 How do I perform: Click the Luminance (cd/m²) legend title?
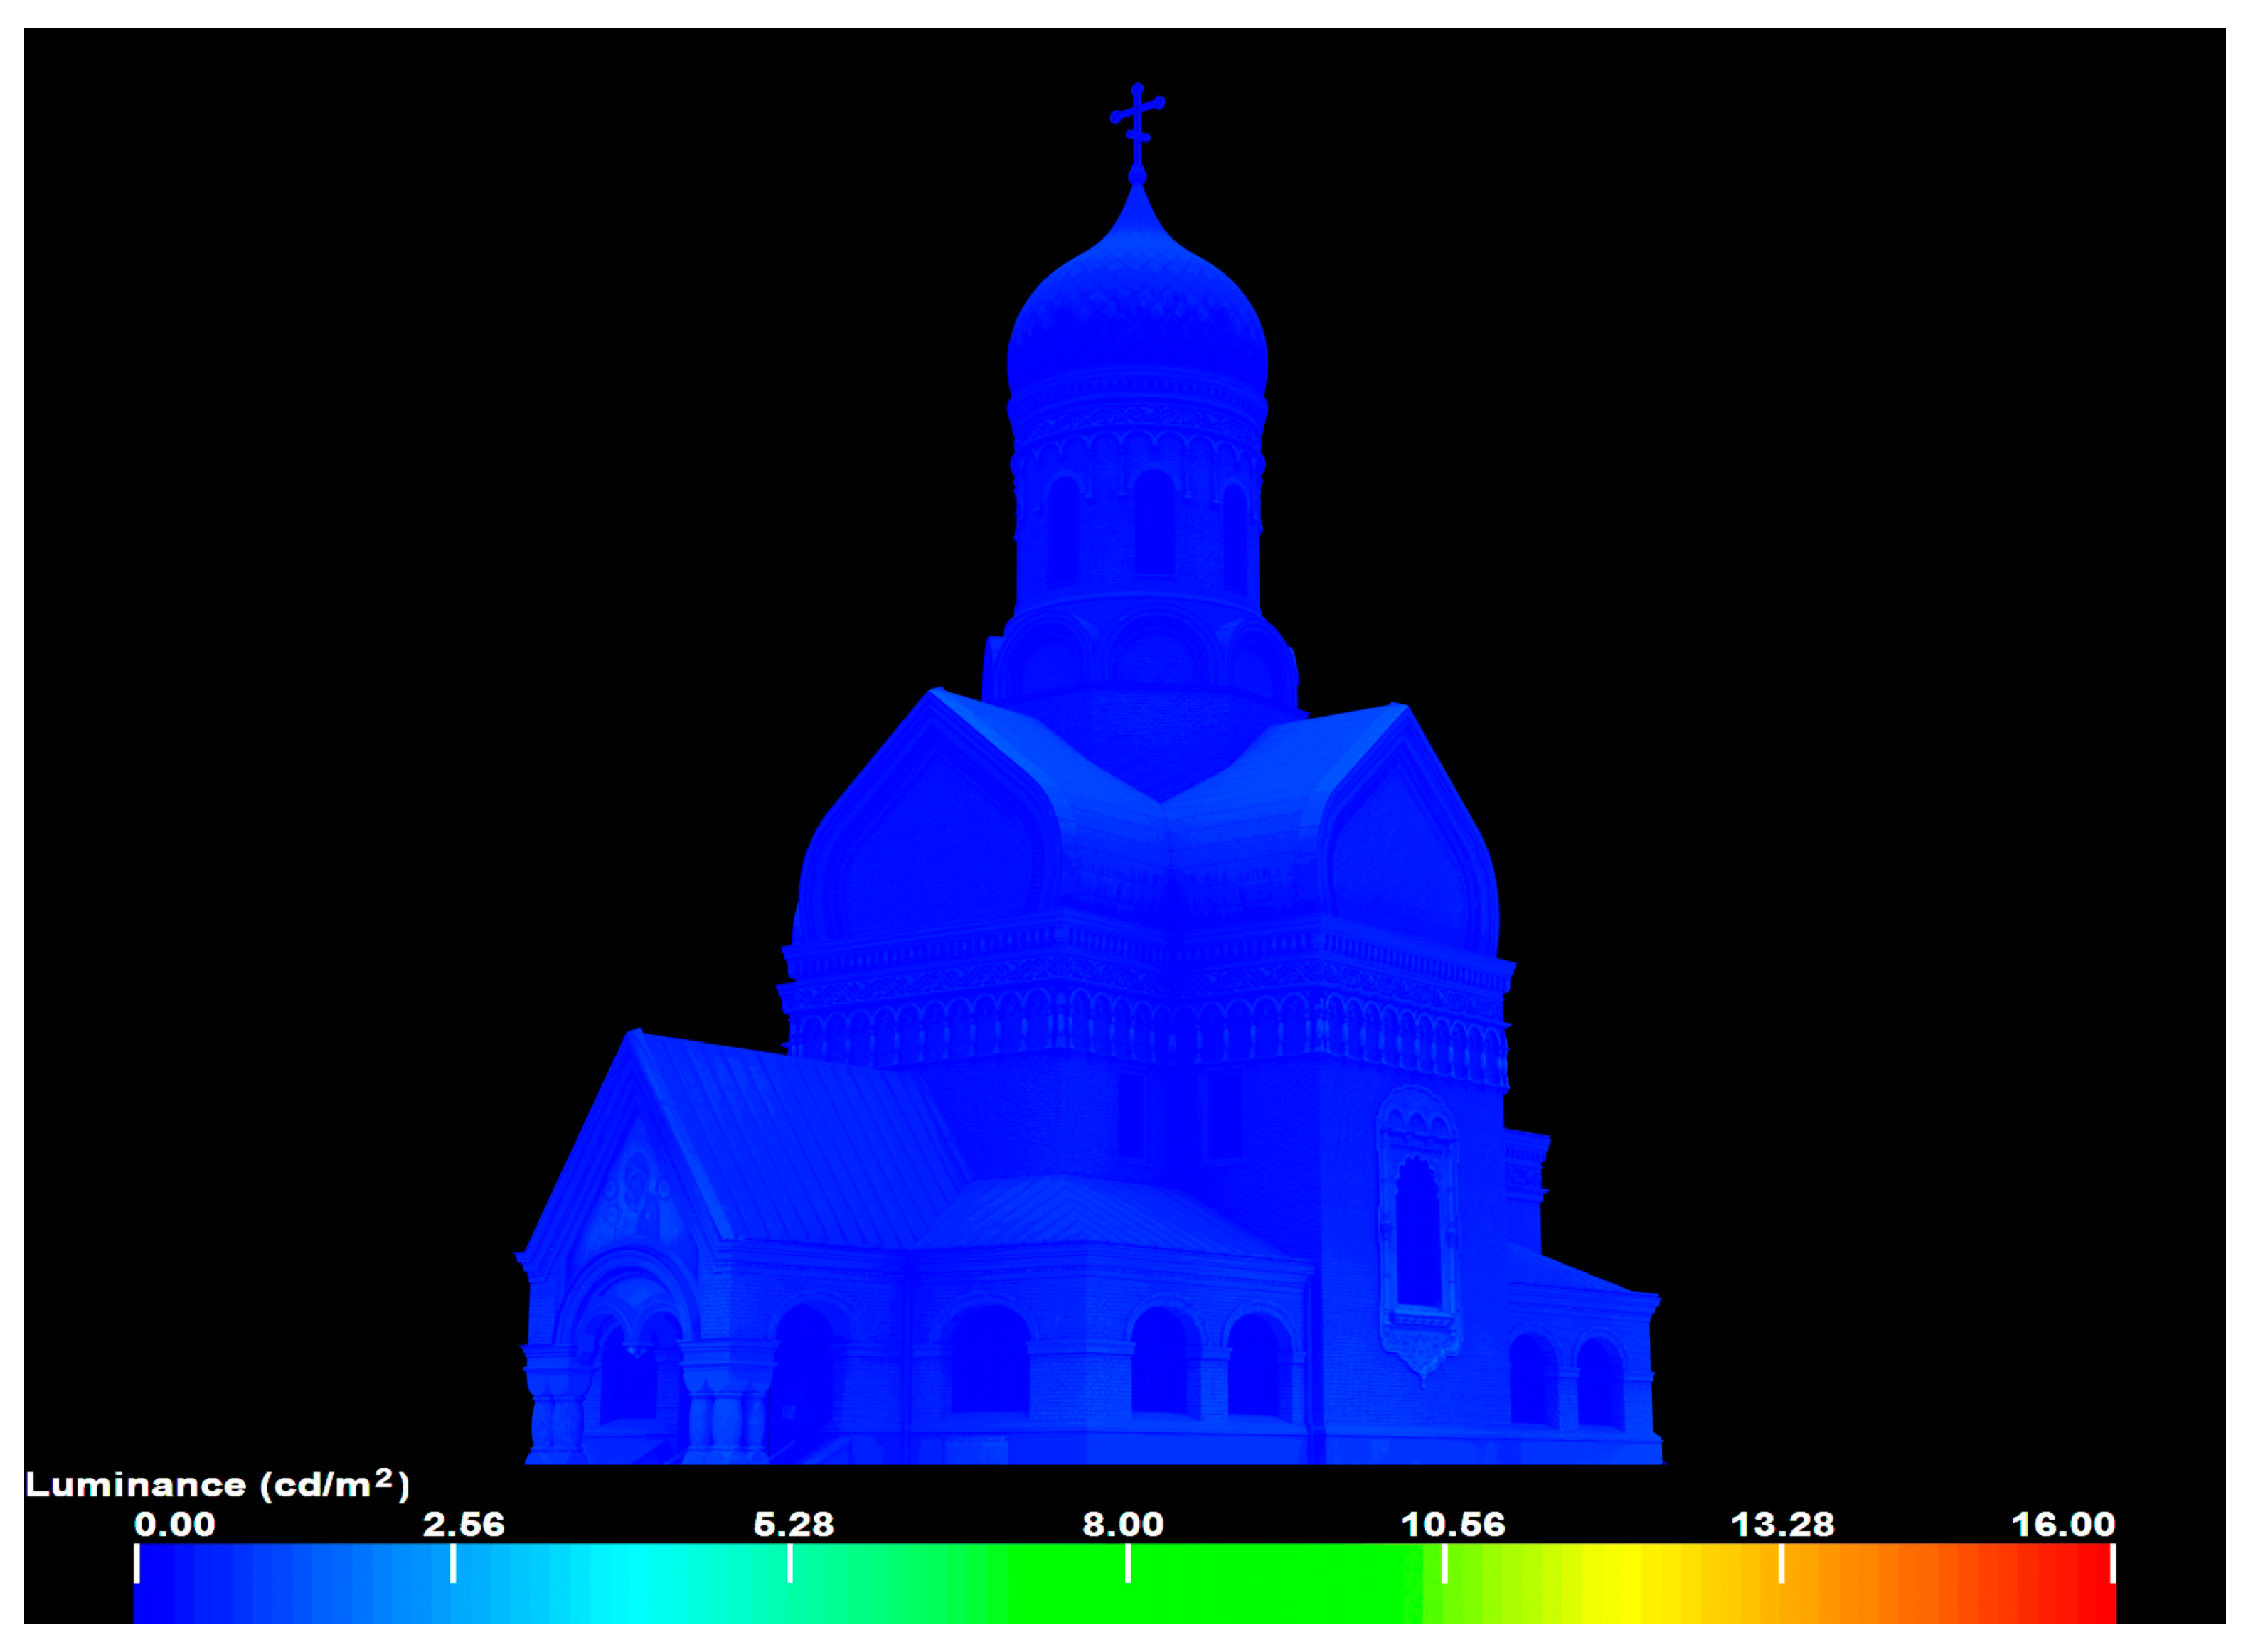click(x=217, y=1485)
